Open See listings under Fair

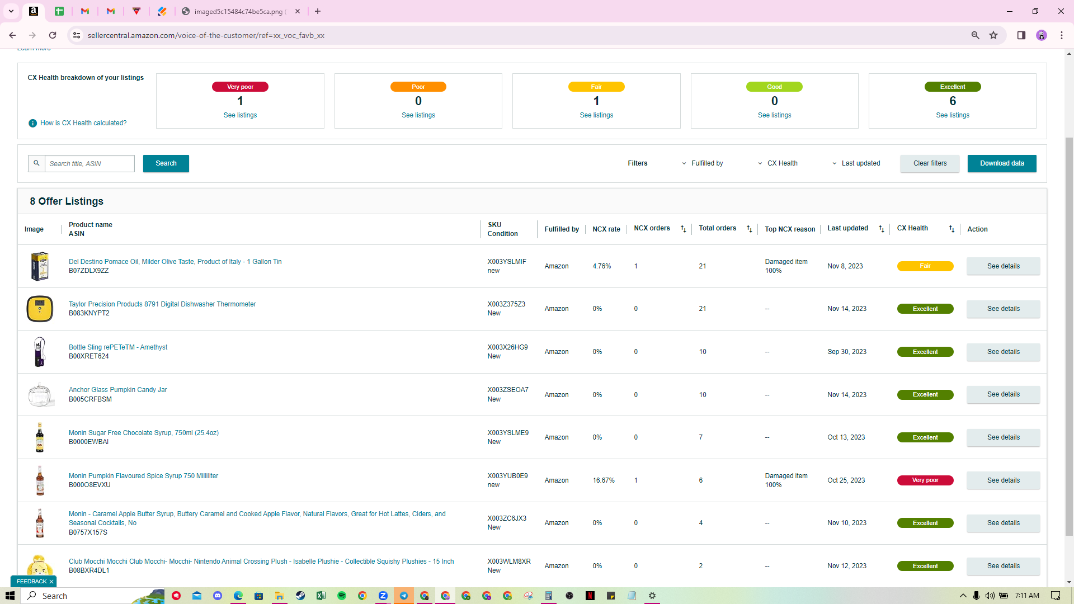point(596,115)
